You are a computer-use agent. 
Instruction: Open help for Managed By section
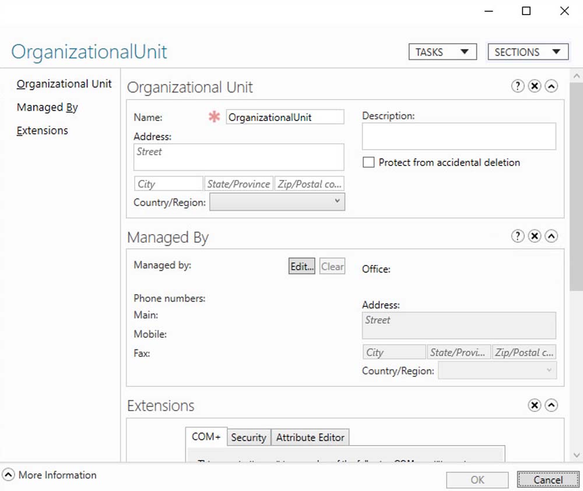(517, 236)
